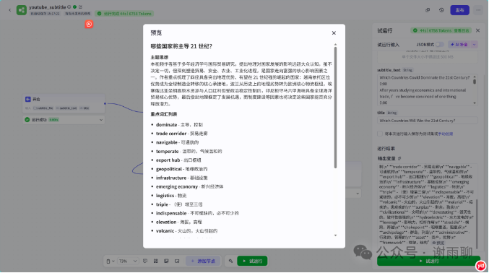Click the green 试运行 button in bottom toolbar

[252, 261]
